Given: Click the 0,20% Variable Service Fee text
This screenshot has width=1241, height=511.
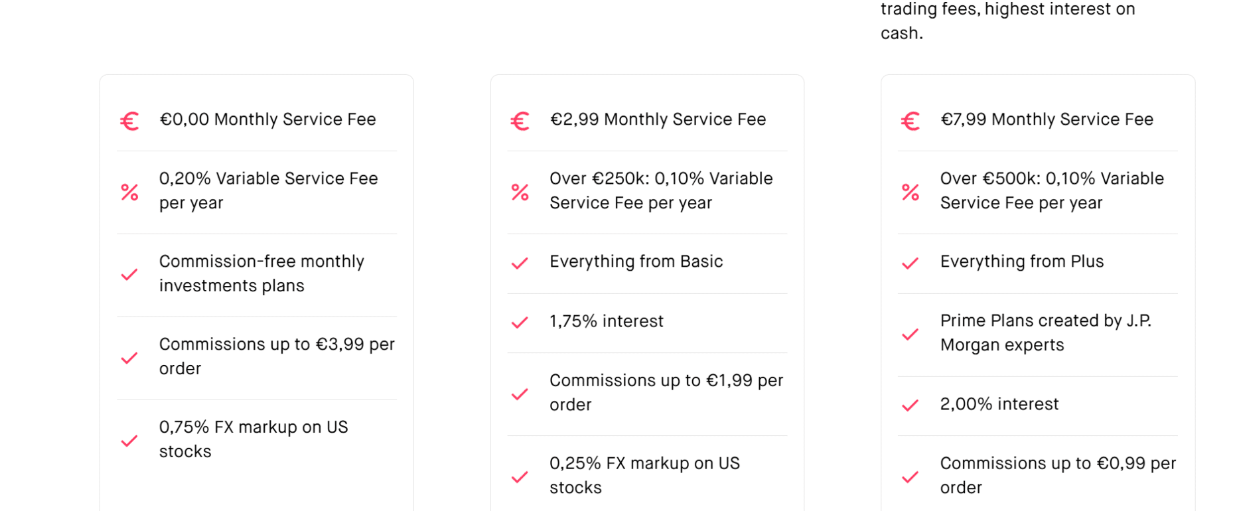Looking at the screenshot, I should pos(269,190).
